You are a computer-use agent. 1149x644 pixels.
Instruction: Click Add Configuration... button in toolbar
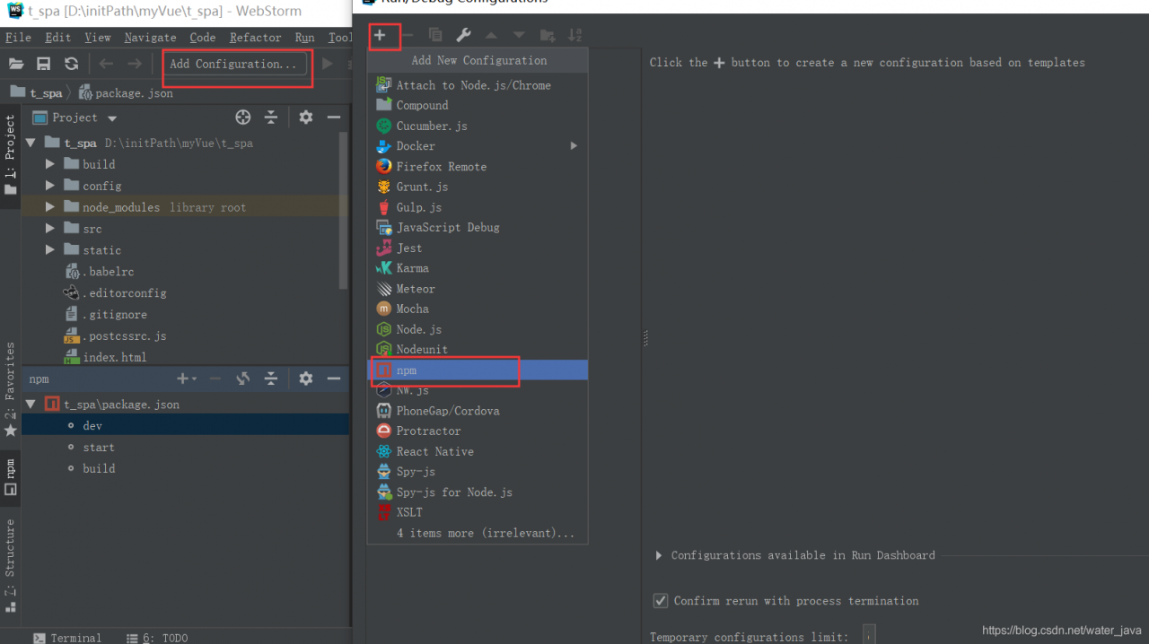[x=233, y=64]
